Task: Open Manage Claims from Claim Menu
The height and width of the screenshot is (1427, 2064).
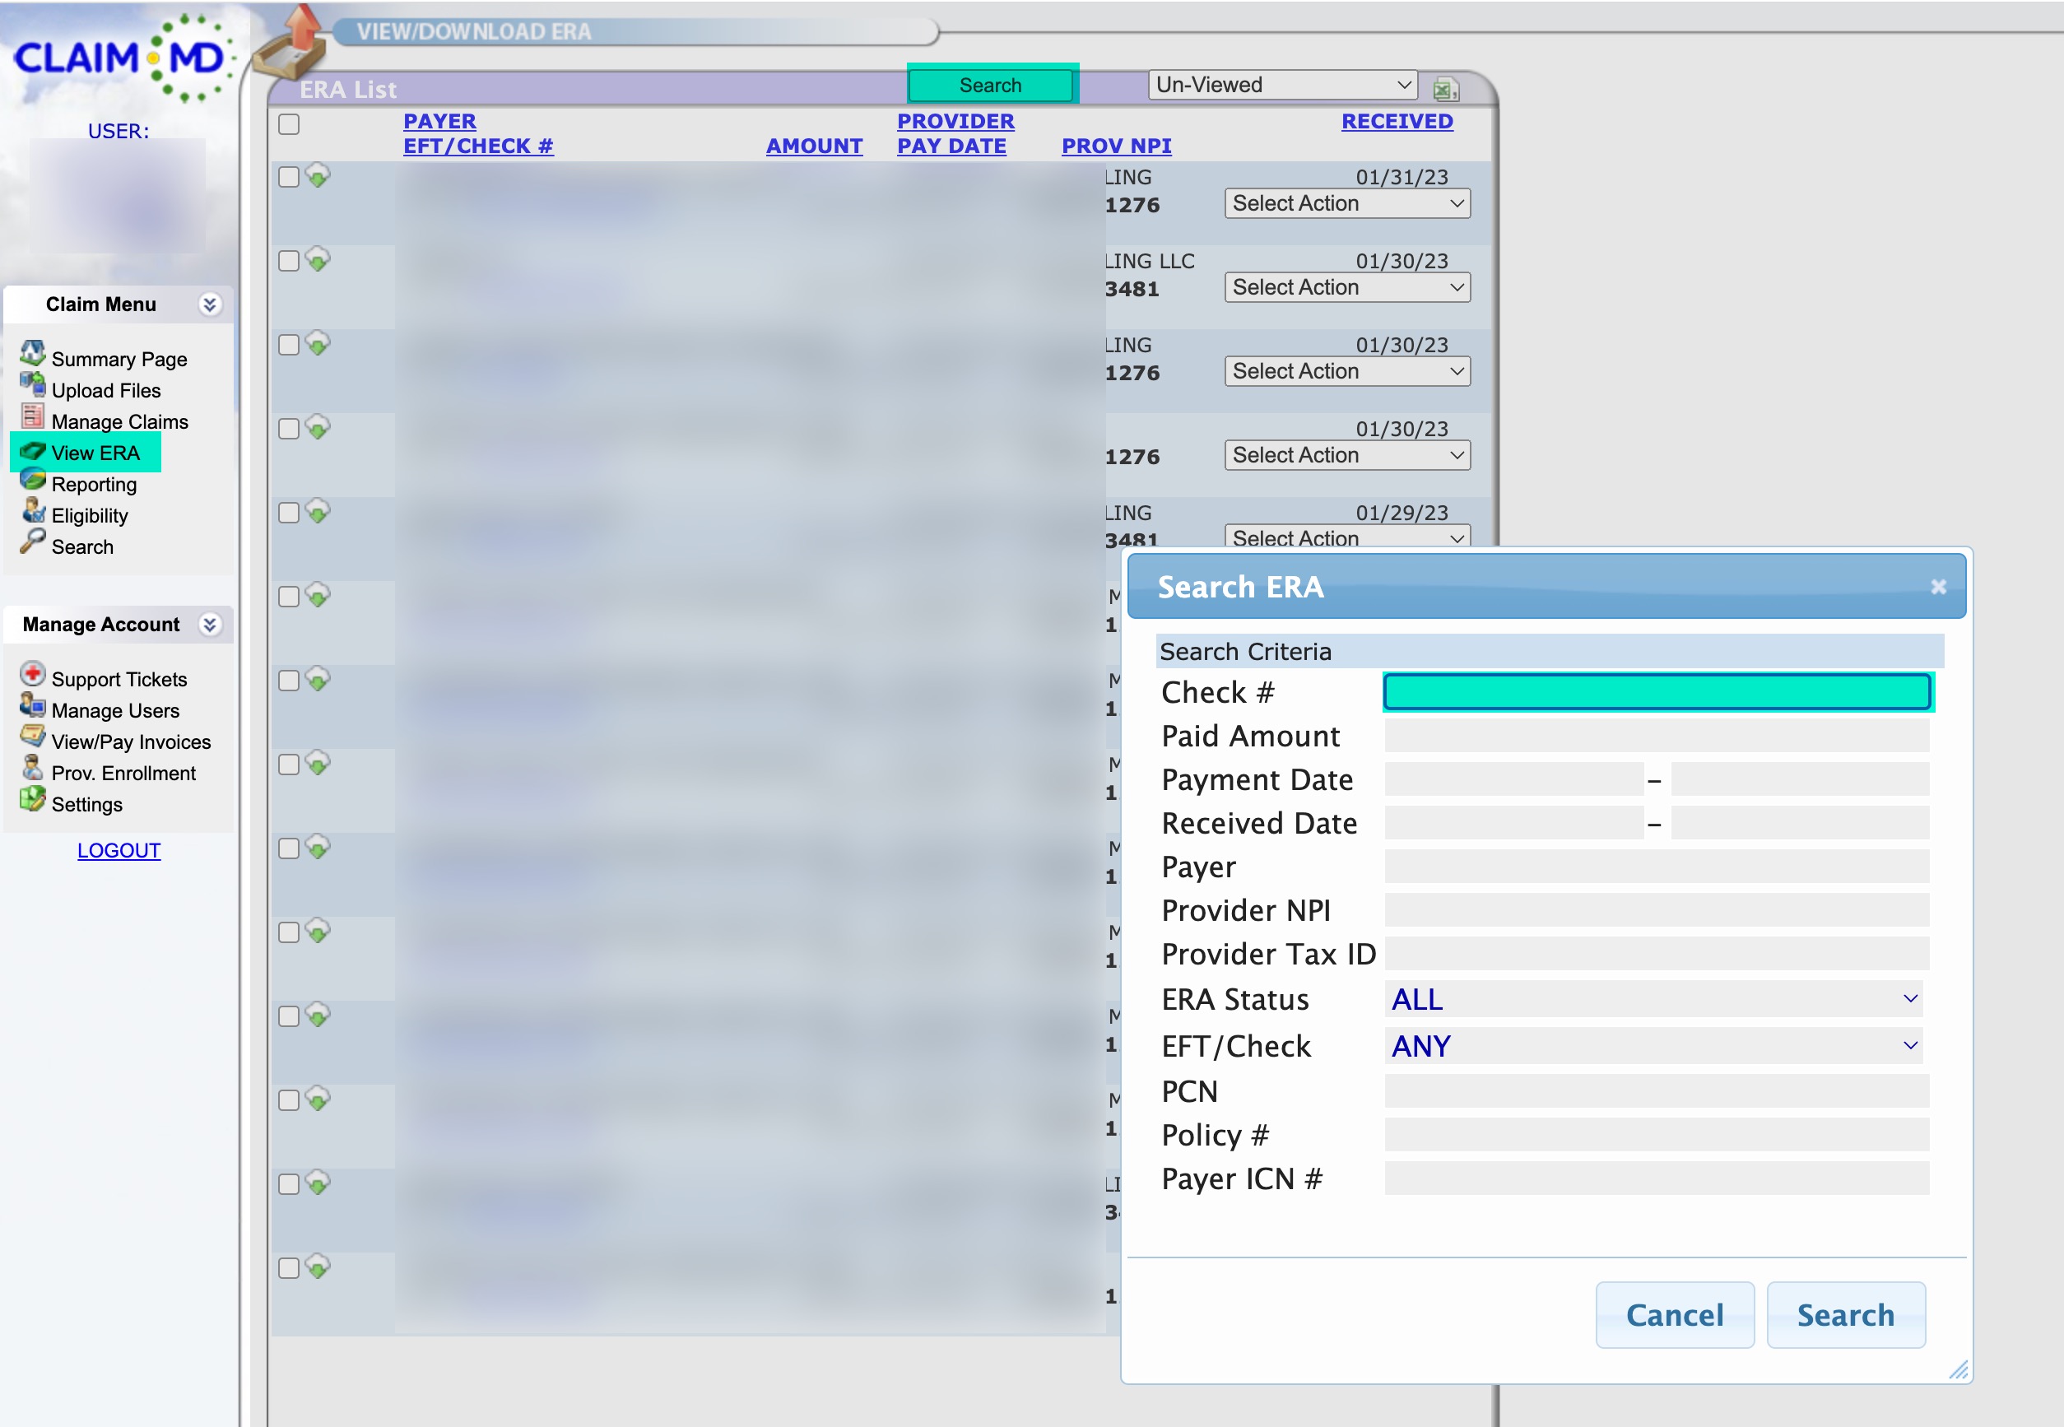Action: pyautogui.click(x=119, y=422)
